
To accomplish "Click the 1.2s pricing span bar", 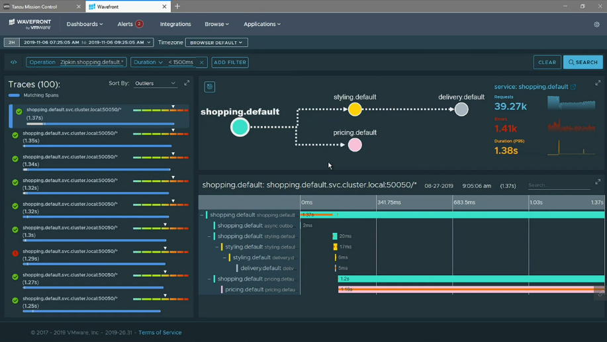I will pos(471,278).
